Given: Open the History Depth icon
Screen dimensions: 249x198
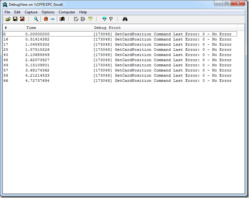Looking at the screenshot, I should click(x=111, y=19).
